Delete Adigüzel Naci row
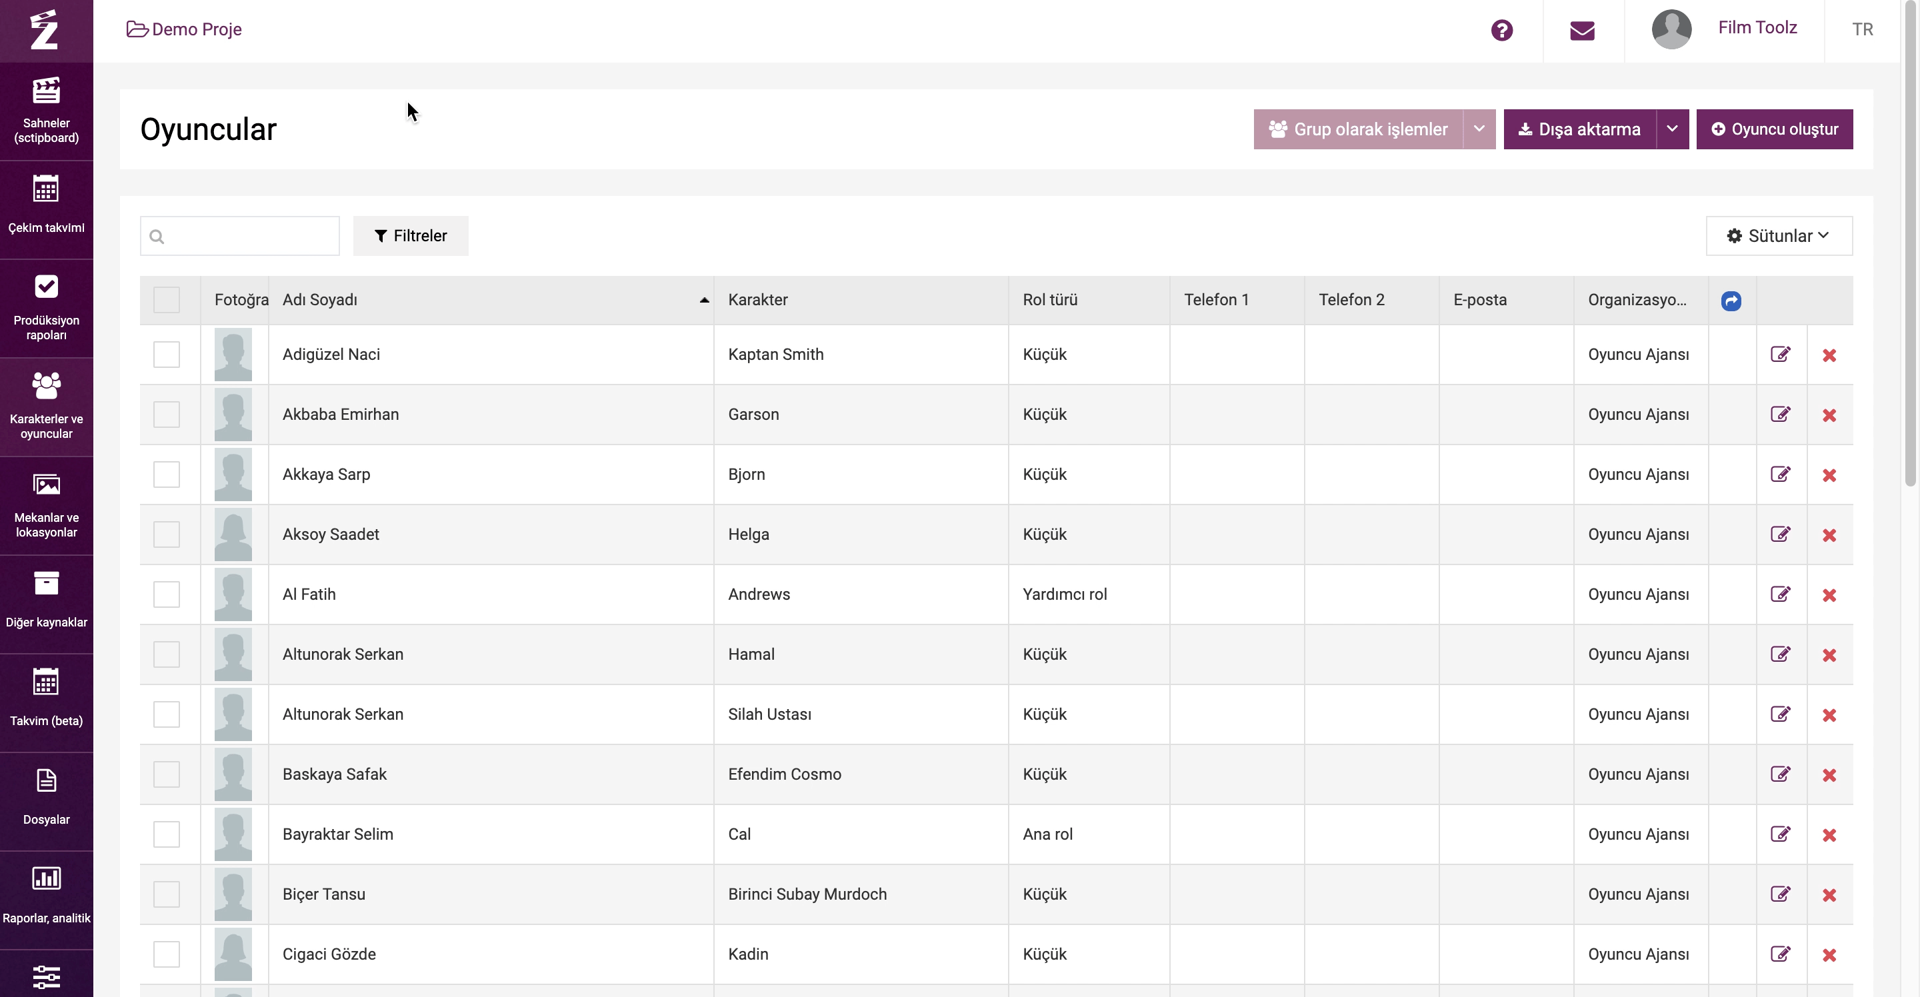This screenshot has height=997, width=1920. [x=1829, y=355]
